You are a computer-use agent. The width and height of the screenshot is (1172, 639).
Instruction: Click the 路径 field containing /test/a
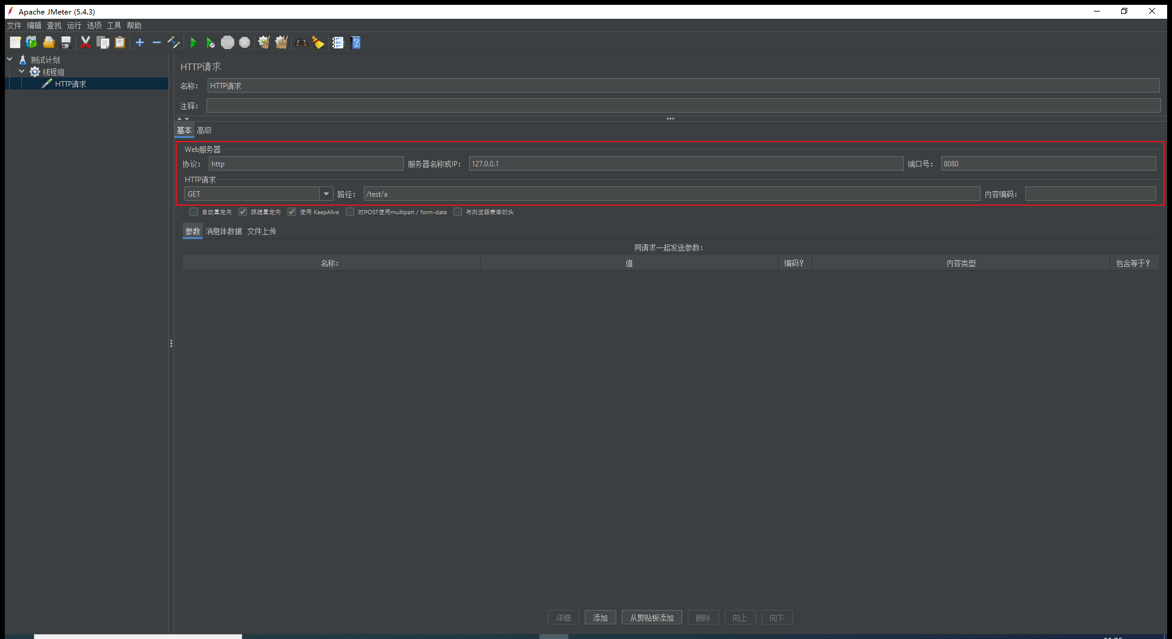pos(672,194)
